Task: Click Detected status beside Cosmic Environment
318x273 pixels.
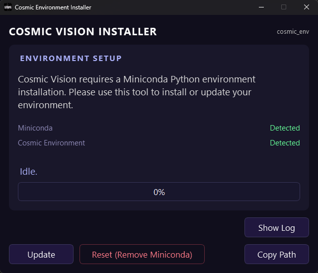Action: [285, 143]
